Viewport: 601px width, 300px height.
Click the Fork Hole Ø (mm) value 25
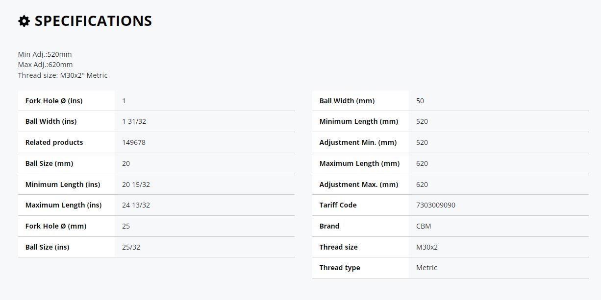coord(126,226)
